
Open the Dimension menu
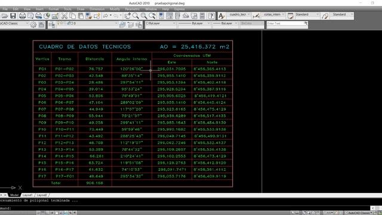pos(97,9)
